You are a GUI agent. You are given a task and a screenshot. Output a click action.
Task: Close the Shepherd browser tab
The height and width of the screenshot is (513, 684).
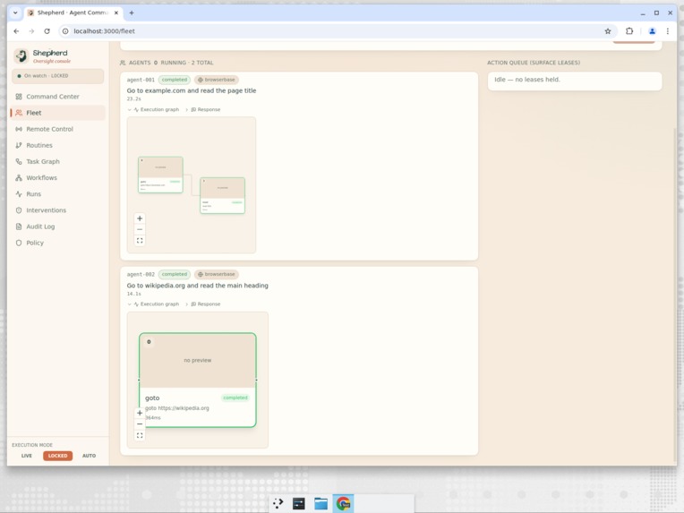[116, 13]
